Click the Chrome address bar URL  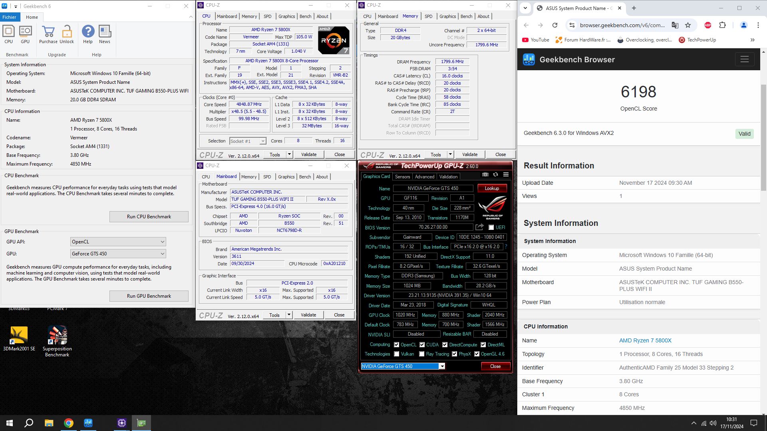[622, 25]
